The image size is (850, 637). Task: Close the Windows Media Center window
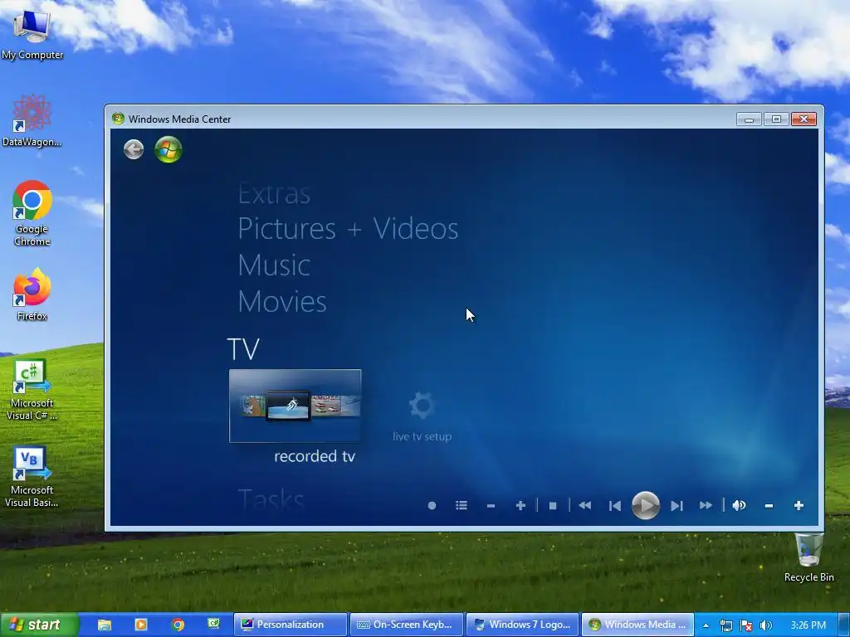[804, 119]
